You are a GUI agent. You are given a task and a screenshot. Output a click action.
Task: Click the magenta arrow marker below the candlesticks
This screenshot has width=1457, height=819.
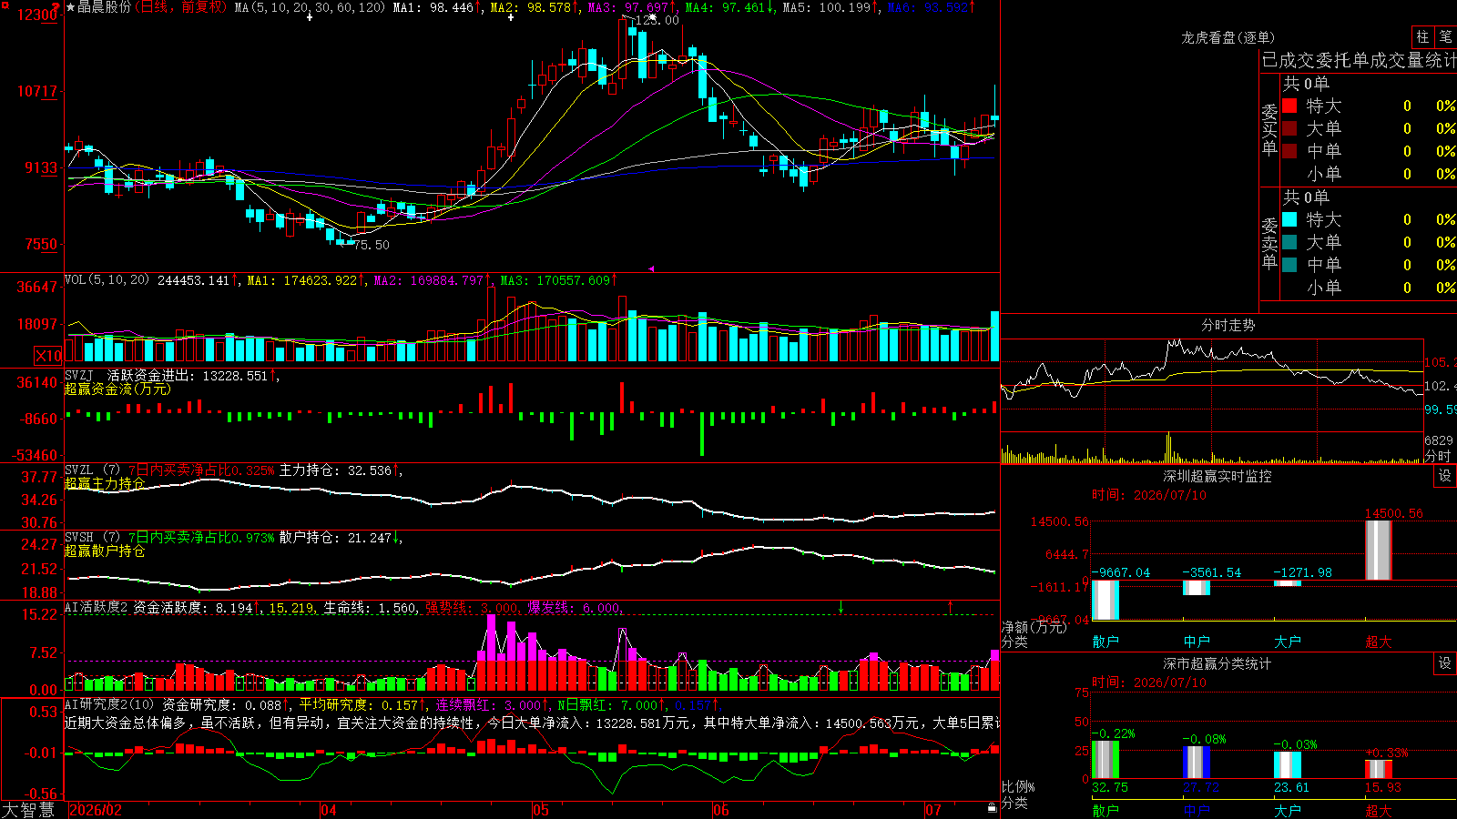[x=651, y=268]
